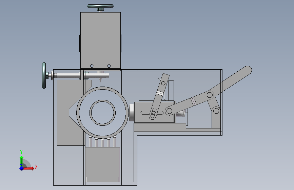The width and height of the screenshot is (294, 190).
Task: Click the 'X' axis label
Action: [36, 167]
